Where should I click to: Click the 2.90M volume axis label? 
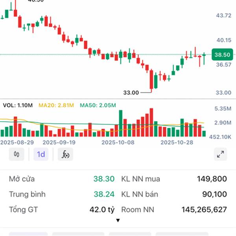click(x=223, y=123)
